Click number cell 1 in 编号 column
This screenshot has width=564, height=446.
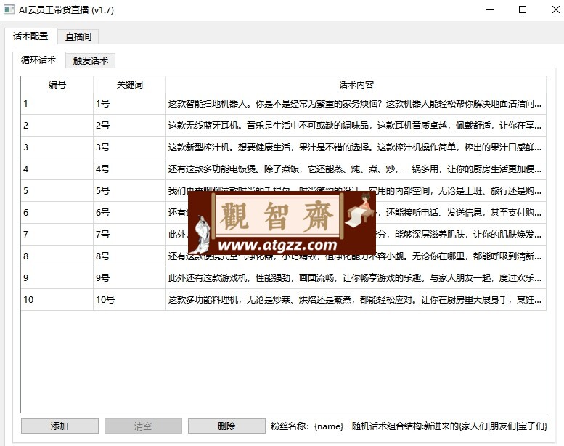coord(57,104)
